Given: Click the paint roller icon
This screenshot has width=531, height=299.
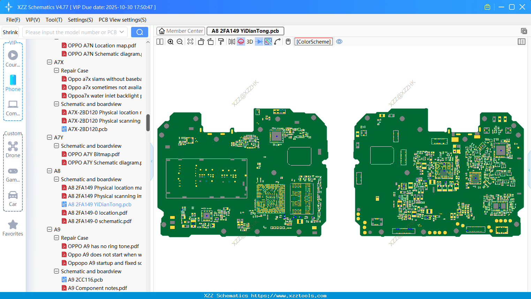Looking at the screenshot, I should click(221, 42).
